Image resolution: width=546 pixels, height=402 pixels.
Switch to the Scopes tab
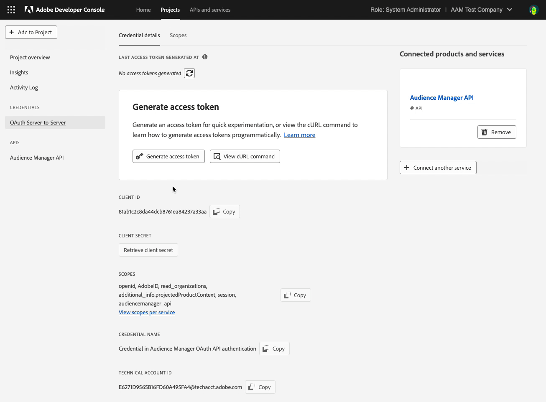[178, 35]
